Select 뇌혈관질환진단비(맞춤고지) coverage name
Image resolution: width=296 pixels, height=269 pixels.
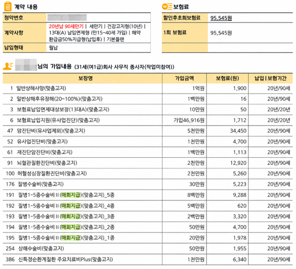[x=47, y=163]
